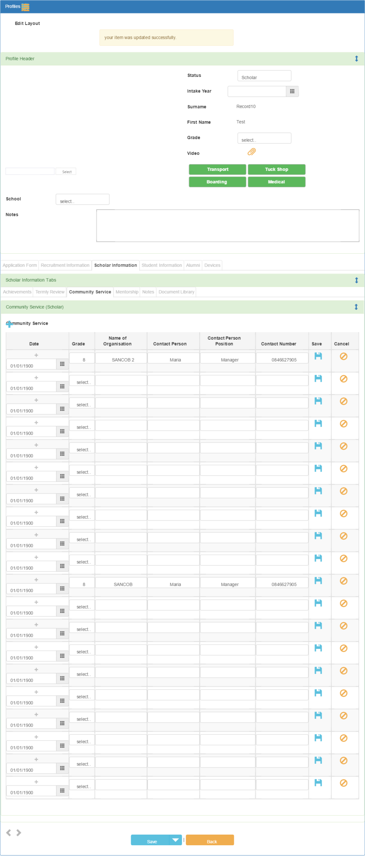This screenshot has height=862, width=365.
Task: Click the save icon in the SANCOB 2 row
Action: click(318, 356)
